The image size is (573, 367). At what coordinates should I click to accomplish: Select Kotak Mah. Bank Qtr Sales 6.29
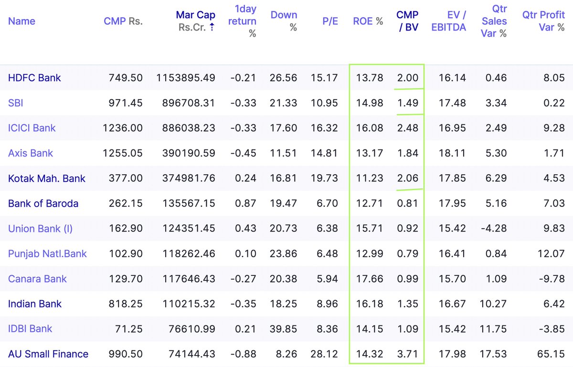497,178
